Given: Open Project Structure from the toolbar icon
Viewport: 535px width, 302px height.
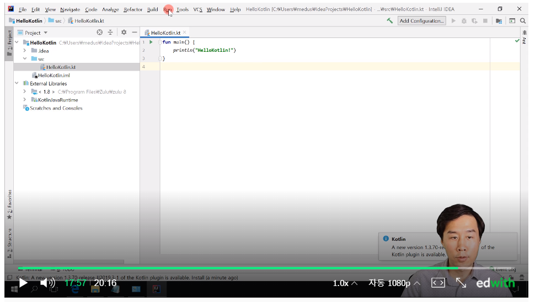Looking at the screenshot, I should 499,21.
